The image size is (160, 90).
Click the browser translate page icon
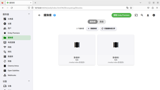click(x=127, y=8)
